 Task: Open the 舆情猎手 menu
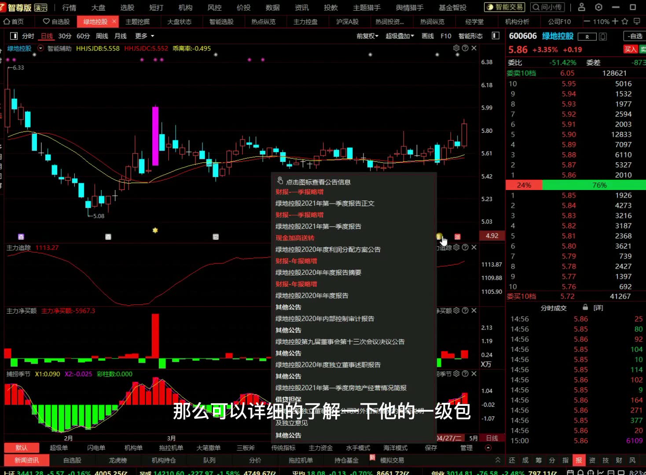tap(409, 7)
